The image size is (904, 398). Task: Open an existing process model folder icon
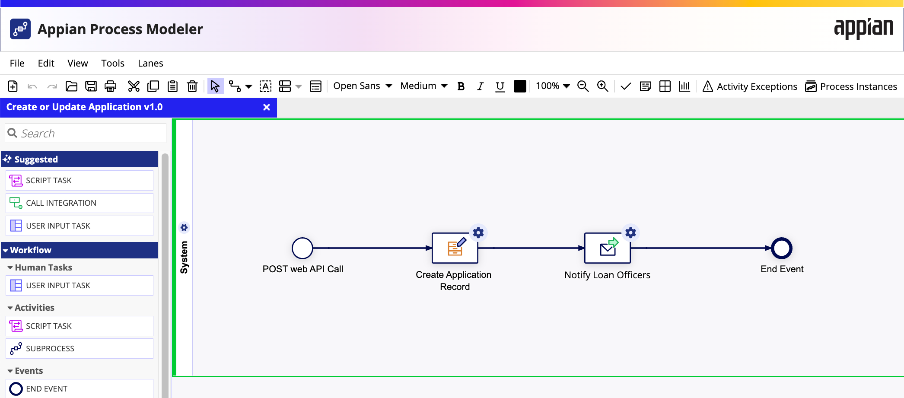tap(71, 86)
